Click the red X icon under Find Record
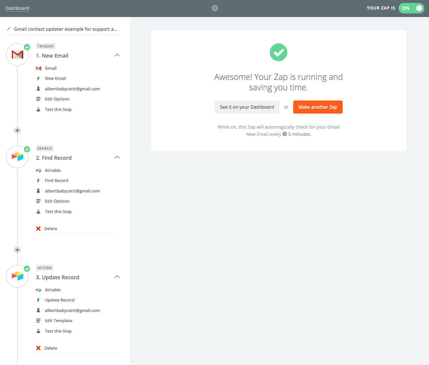 (38, 228)
